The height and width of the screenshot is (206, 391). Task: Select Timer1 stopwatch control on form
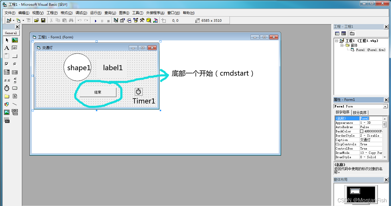click(x=139, y=92)
